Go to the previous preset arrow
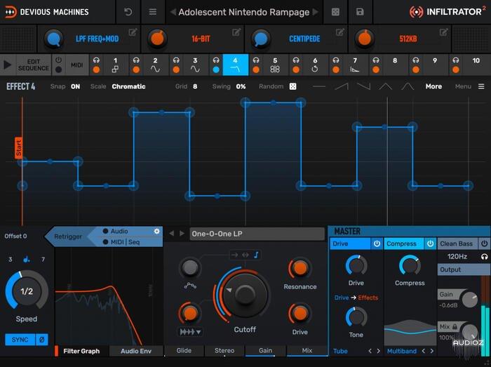The width and height of the screenshot is (491, 367). [x=173, y=12]
